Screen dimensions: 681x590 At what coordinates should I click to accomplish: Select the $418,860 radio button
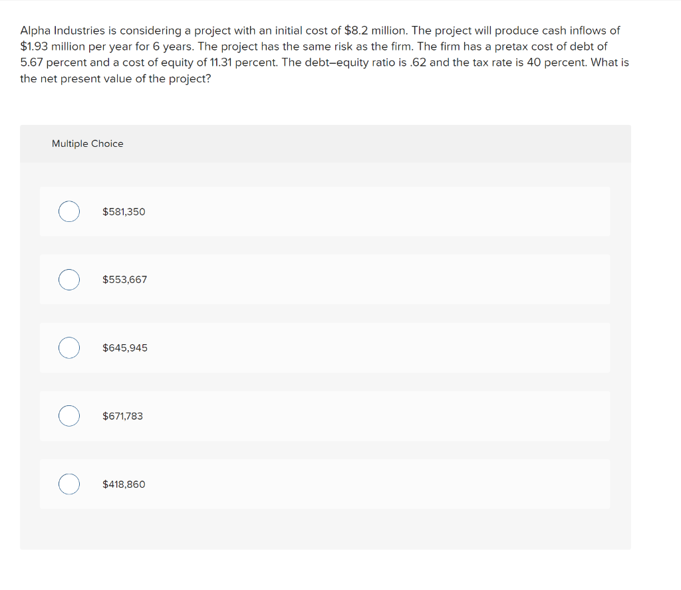68,484
